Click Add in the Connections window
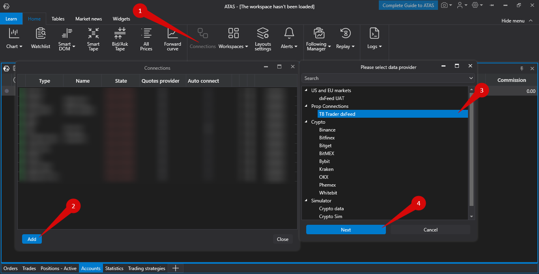Image resolution: width=539 pixels, height=274 pixels. [x=32, y=239]
